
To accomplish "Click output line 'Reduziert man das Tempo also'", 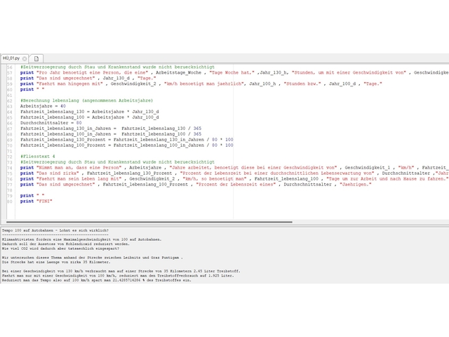I will (97, 280).
